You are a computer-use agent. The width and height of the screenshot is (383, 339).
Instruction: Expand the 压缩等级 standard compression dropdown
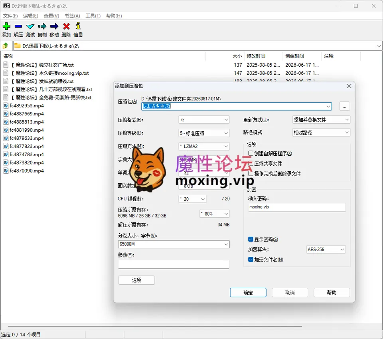204,133
